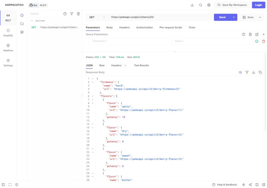Viewport: 267px width, 188px height.
Task: Click query parameters help icon
Action: pos(244,35)
